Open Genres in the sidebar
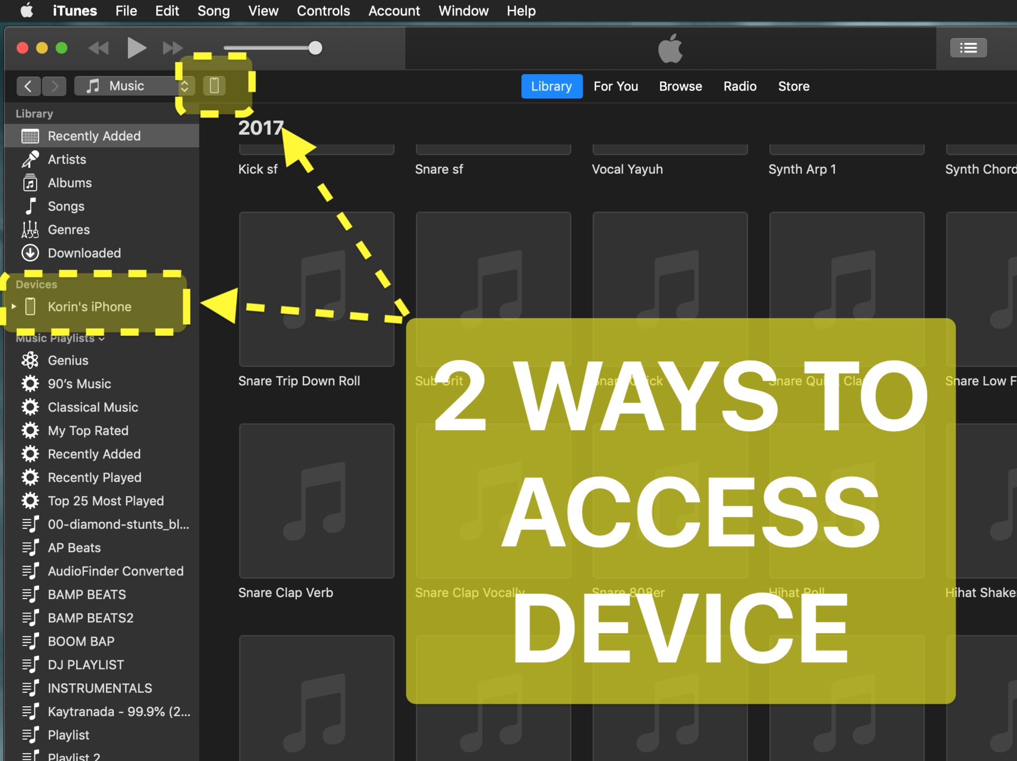1017x761 pixels. pyautogui.click(x=101, y=230)
